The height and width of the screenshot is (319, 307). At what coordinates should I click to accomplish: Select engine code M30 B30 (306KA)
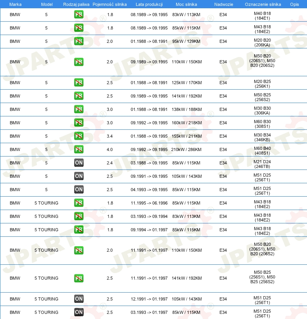[x=262, y=111]
